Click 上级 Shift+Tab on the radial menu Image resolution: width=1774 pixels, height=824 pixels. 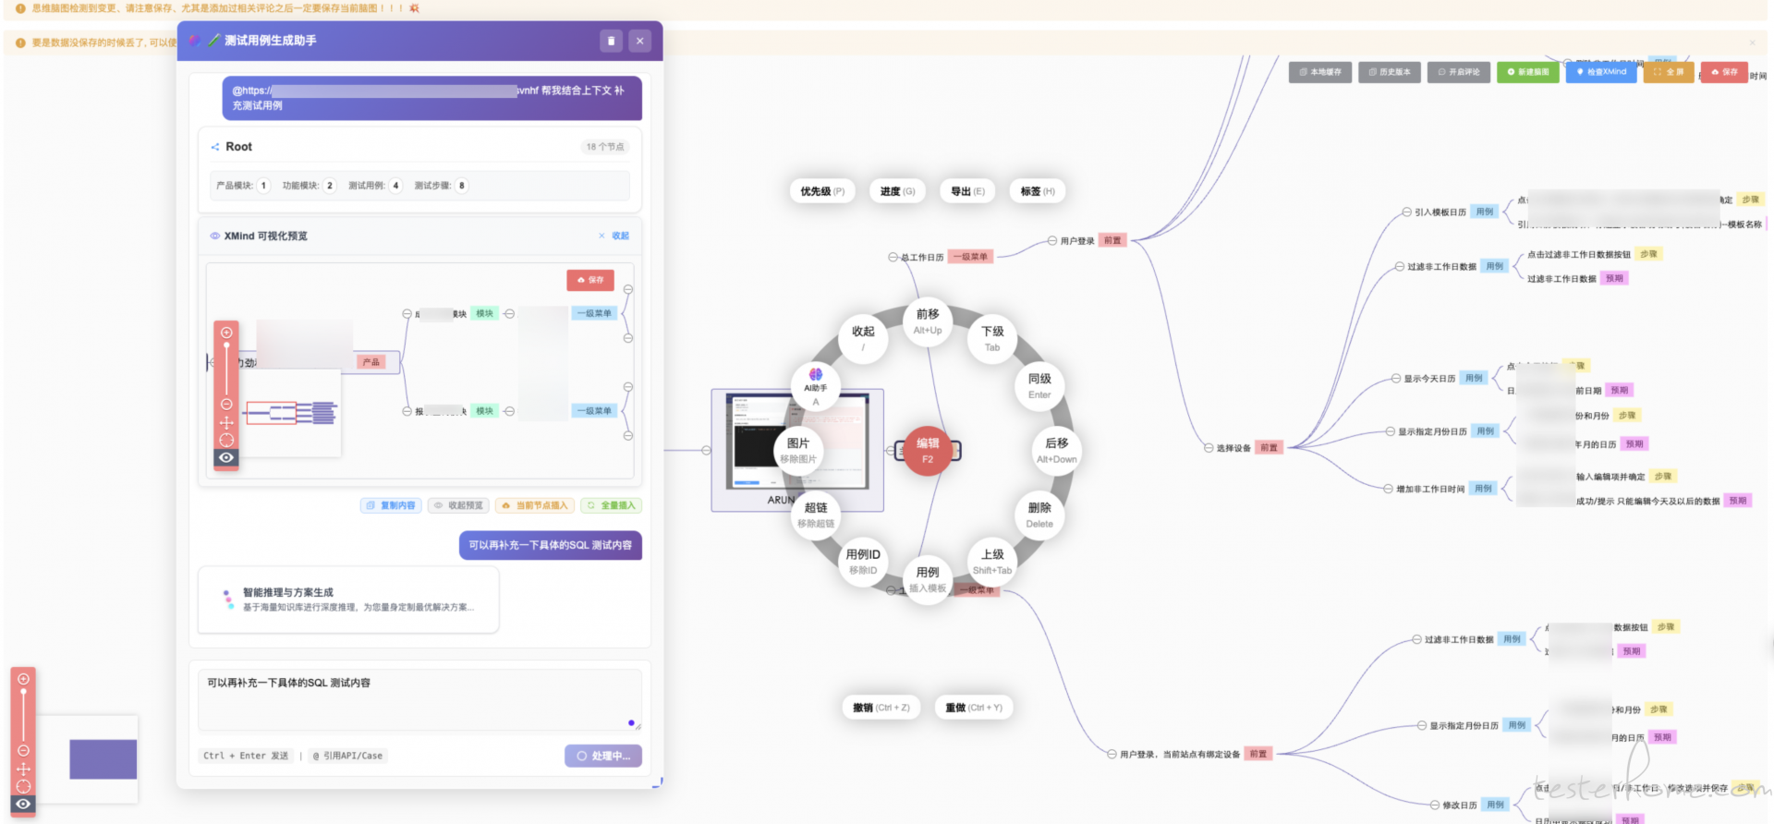[x=992, y=562]
